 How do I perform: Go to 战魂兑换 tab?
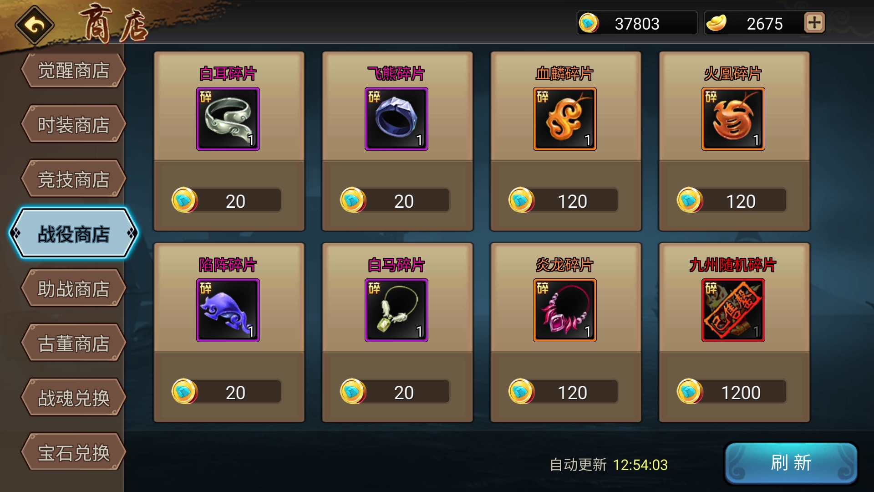[73, 398]
